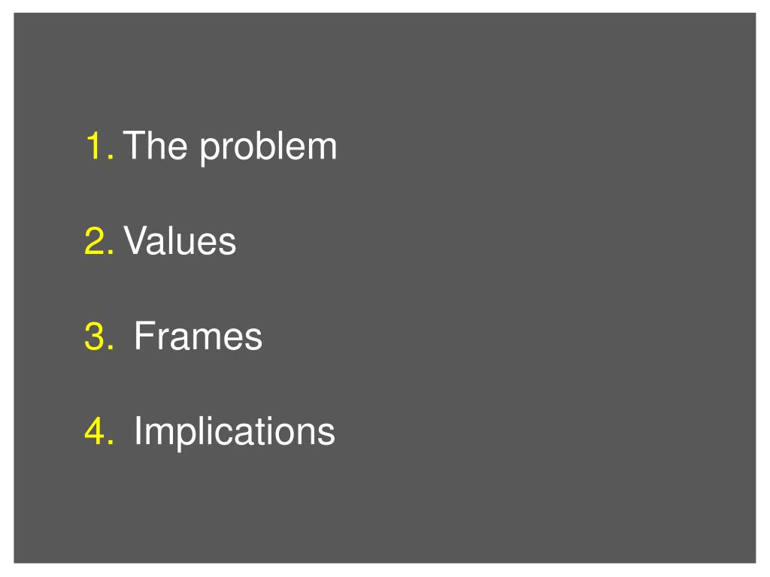The image size is (770, 577).
Task: Select the "Frames" list item
Action: 199,336
